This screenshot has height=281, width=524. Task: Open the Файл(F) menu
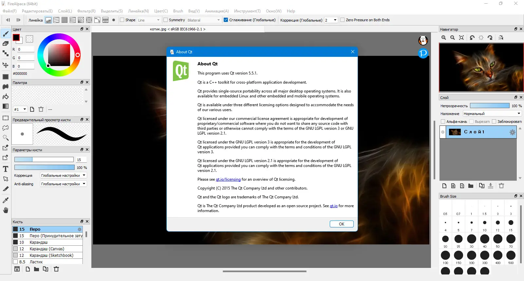[10, 11]
